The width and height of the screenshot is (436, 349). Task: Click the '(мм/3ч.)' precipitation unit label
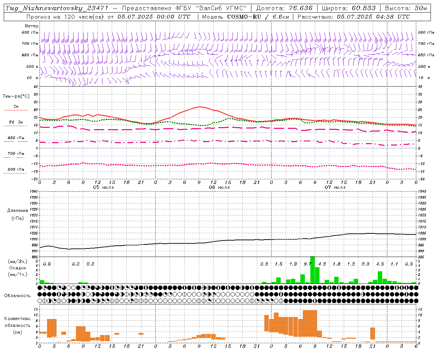[17, 261]
